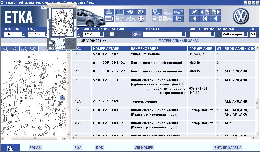Image resolution: width=260 pixels, height=152 pixels.
Task: Open the ИДЕНТ. ПРОДАВЦА tab in the bottom bar
Action: (x=228, y=148)
